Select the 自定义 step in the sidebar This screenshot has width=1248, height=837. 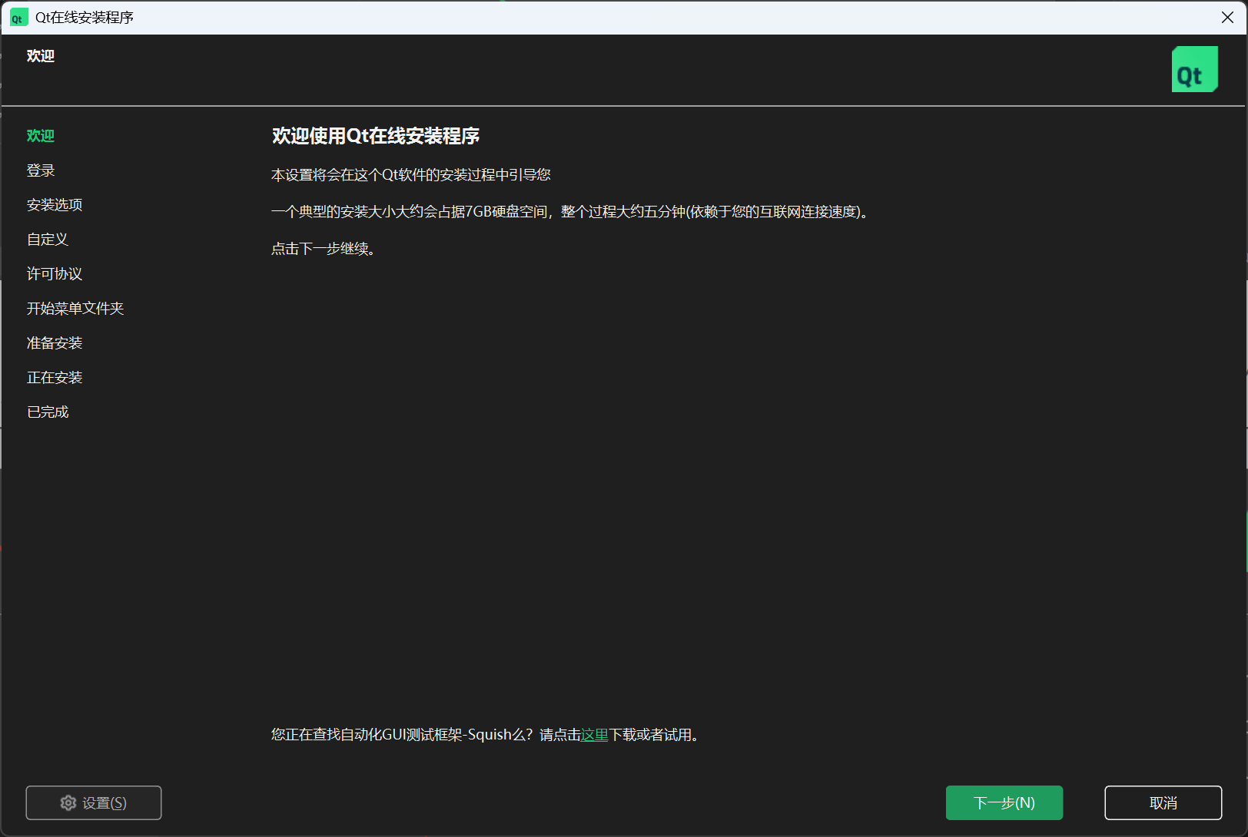click(x=48, y=240)
